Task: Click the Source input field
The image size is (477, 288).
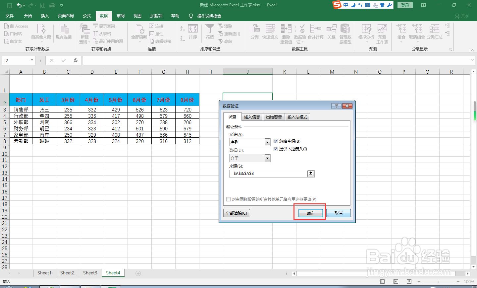Action: (x=269, y=174)
